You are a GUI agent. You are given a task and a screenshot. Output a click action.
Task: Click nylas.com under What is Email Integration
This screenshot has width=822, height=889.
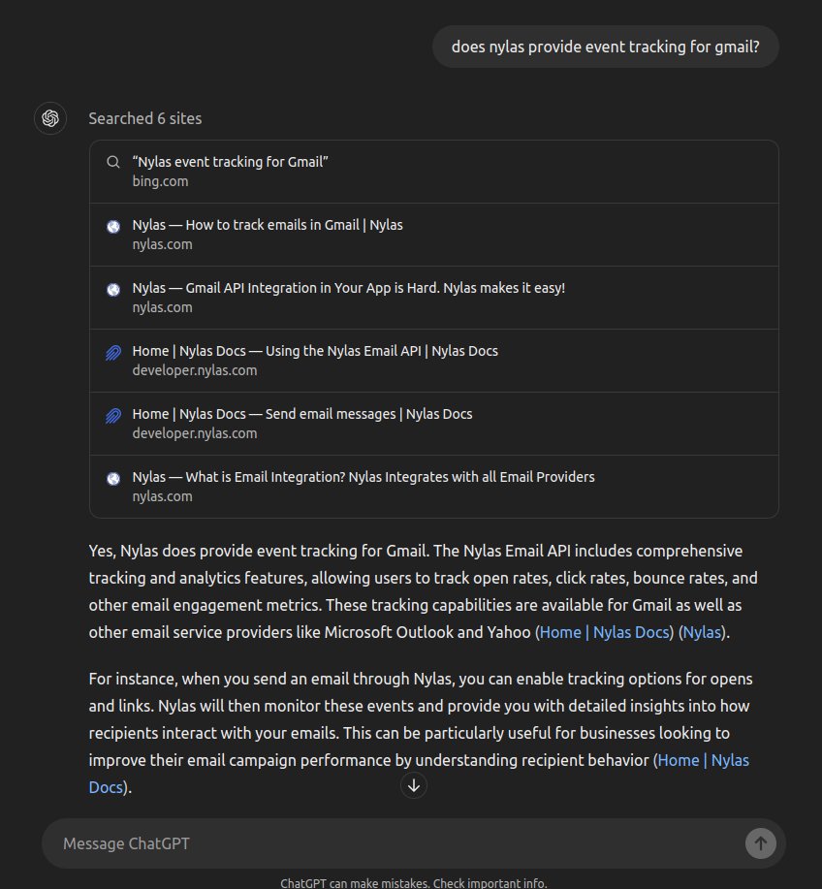click(x=162, y=496)
